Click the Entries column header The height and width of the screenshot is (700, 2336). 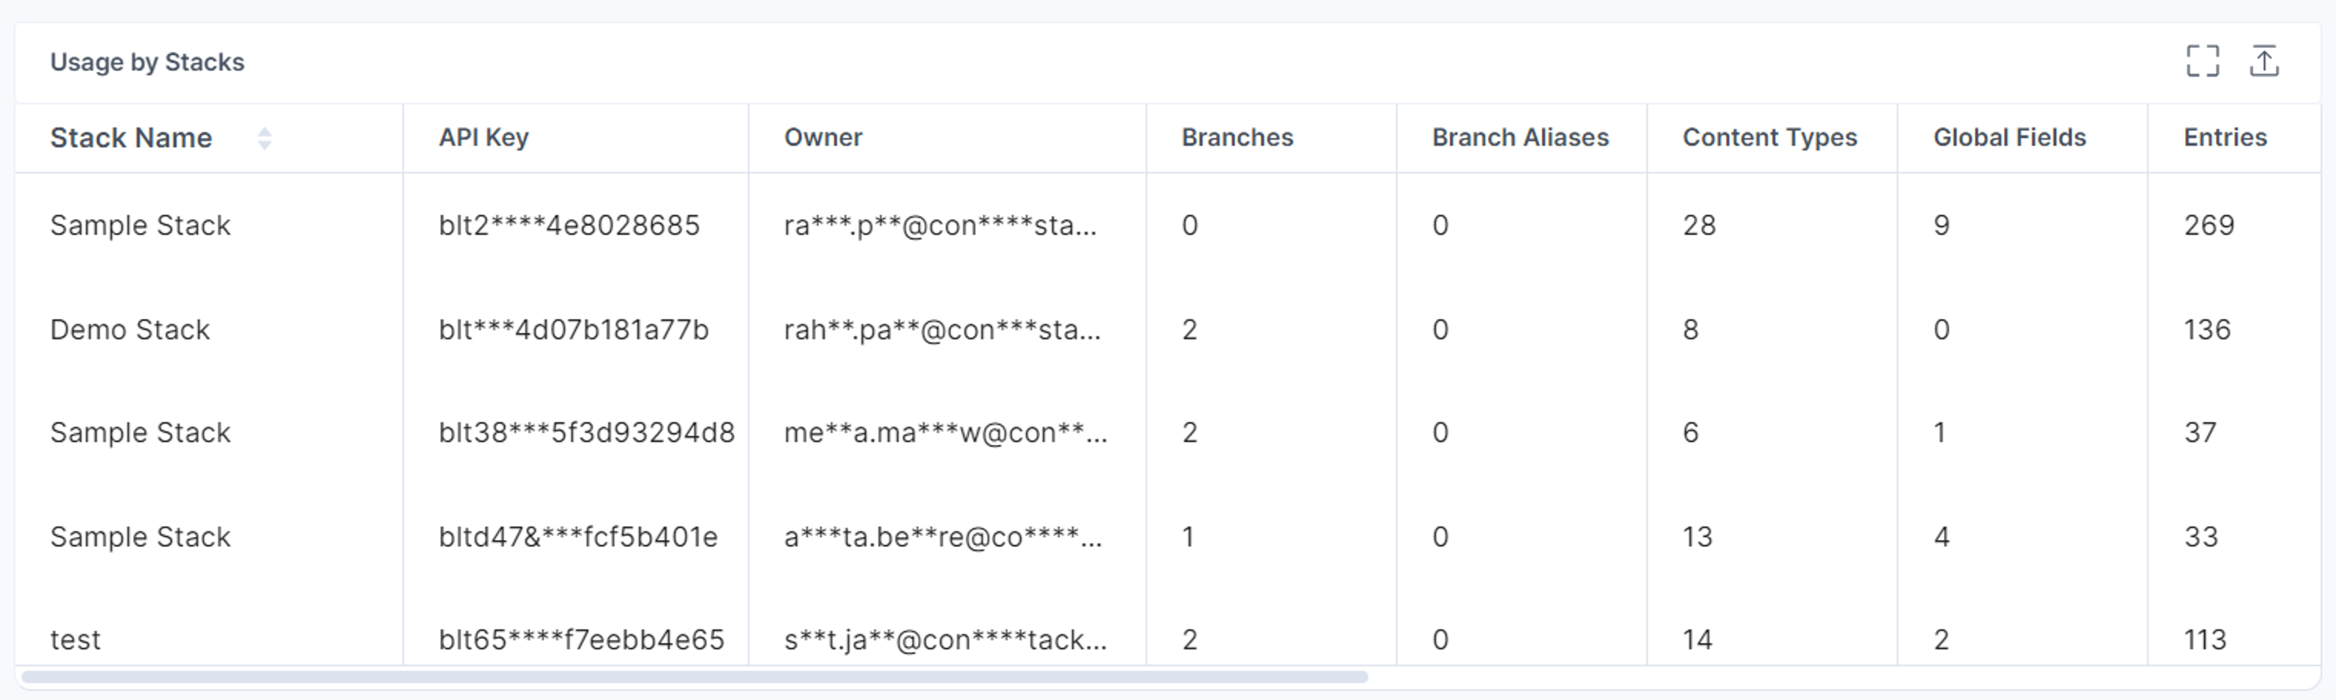(x=2225, y=138)
